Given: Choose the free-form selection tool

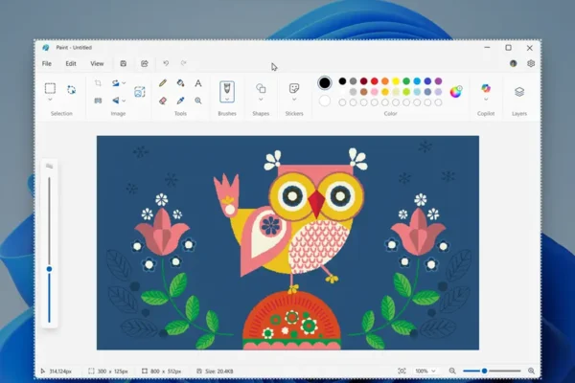Looking at the screenshot, I should pyautogui.click(x=71, y=89).
